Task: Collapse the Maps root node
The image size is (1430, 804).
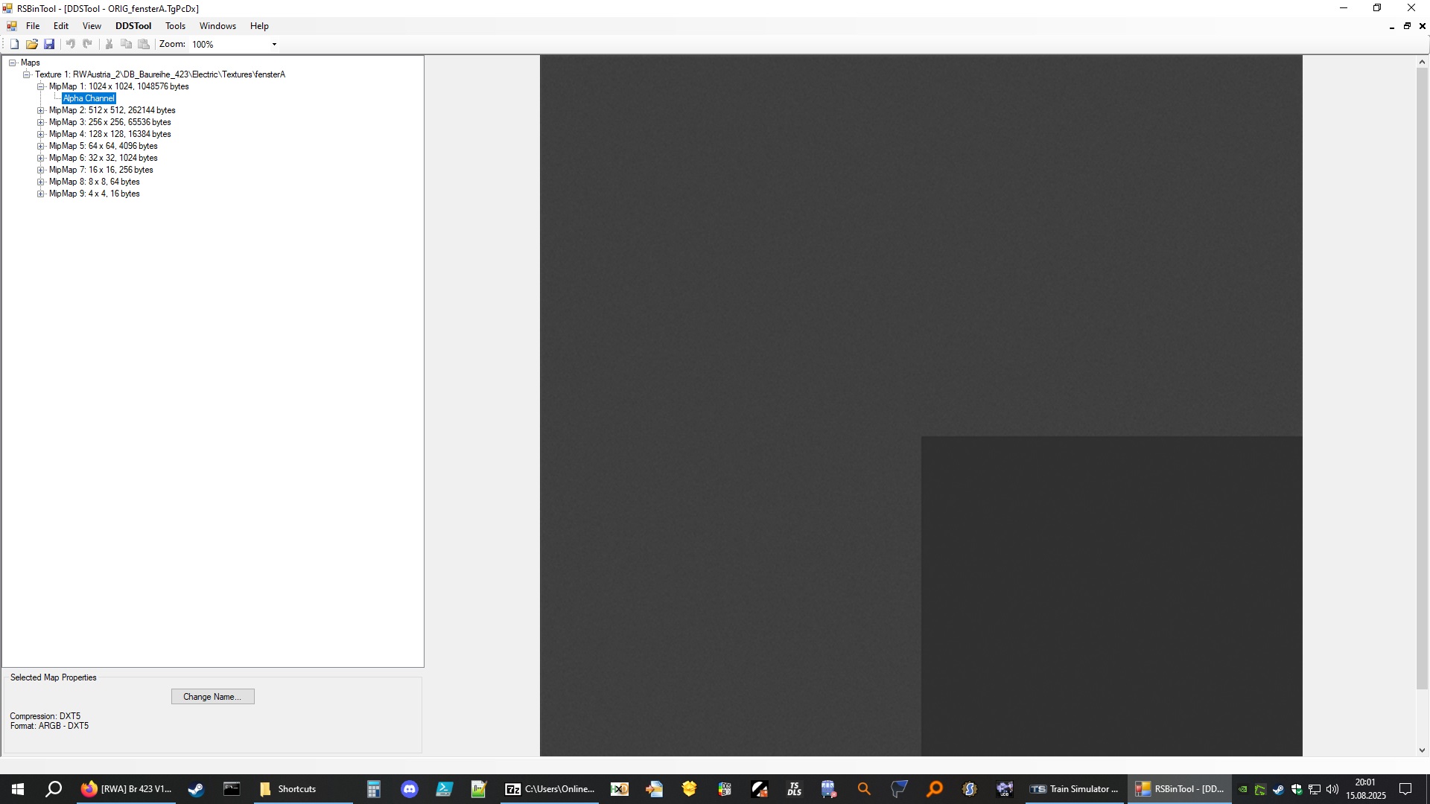Action: click(13, 63)
